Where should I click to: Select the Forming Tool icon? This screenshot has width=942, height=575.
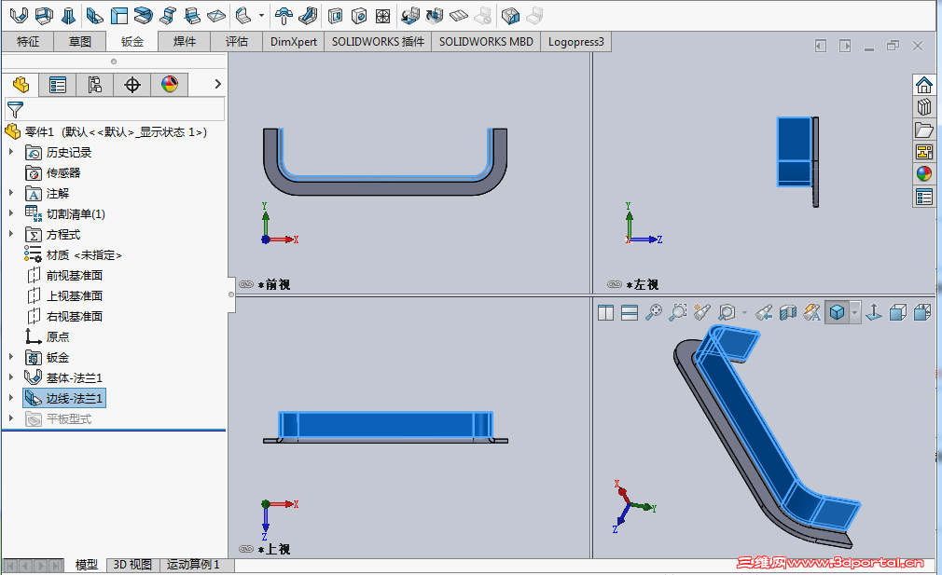pos(284,16)
